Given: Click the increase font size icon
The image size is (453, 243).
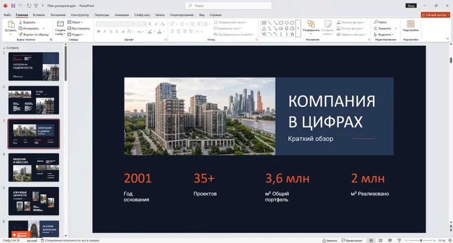Looking at the screenshot, I should coord(150,24).
